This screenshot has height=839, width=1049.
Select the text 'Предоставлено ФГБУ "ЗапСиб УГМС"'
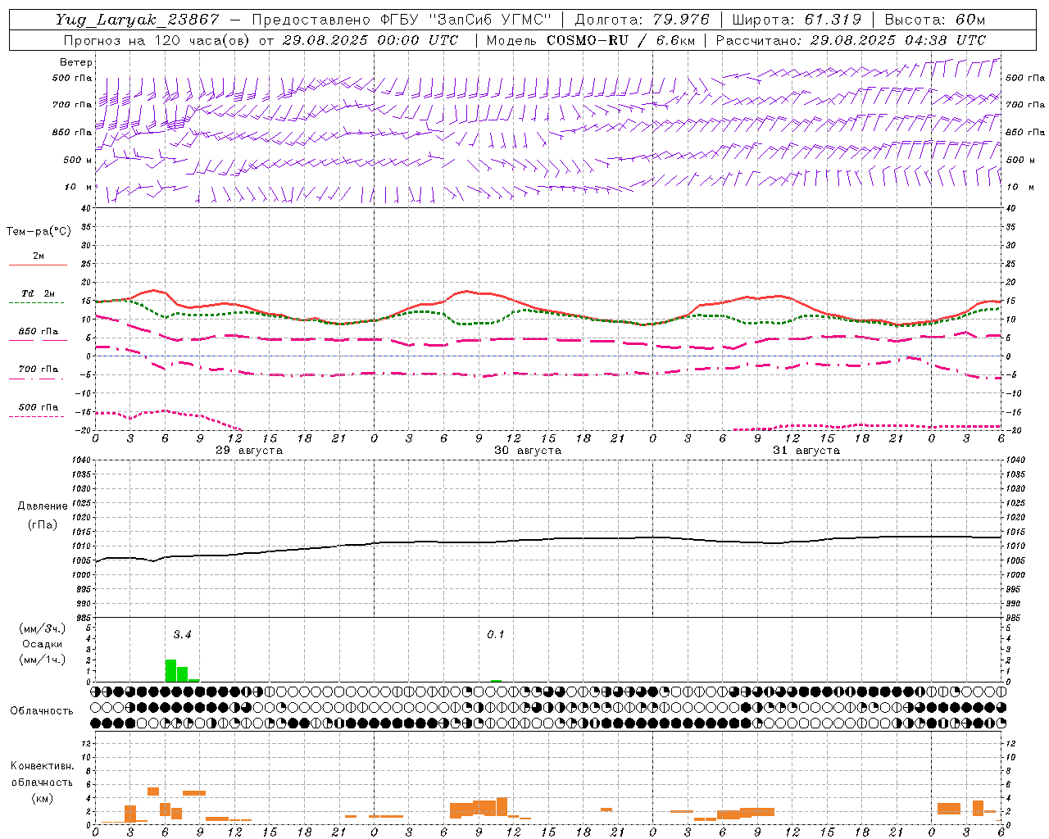pos(402,20)
